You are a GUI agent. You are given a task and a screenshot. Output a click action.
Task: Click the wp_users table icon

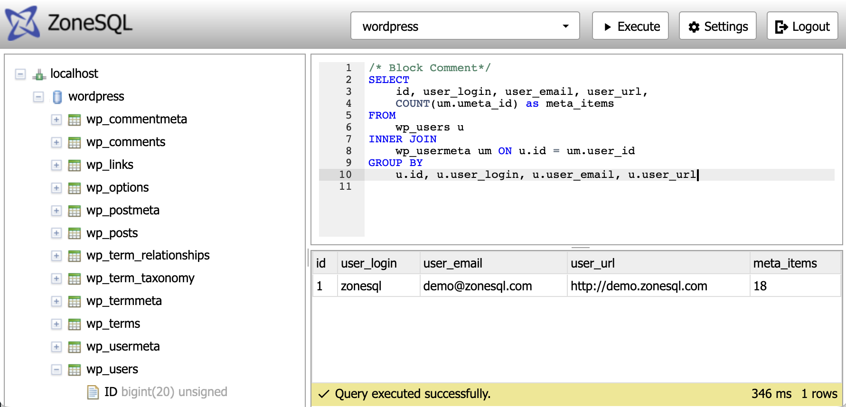[x=75, y=370]
